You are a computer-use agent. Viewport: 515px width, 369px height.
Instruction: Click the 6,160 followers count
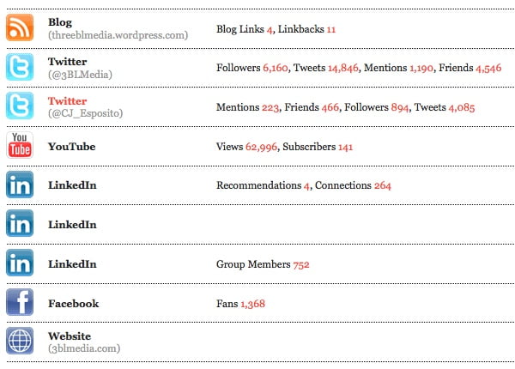point(276,68)
